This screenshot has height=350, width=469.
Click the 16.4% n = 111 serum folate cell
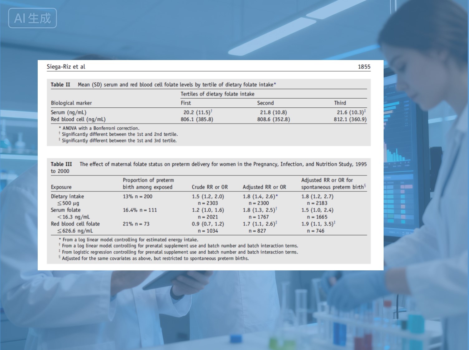[140, 210]
